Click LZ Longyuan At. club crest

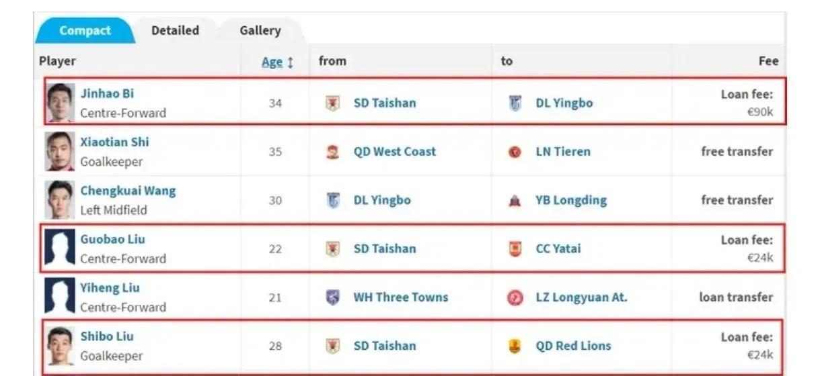515,297
